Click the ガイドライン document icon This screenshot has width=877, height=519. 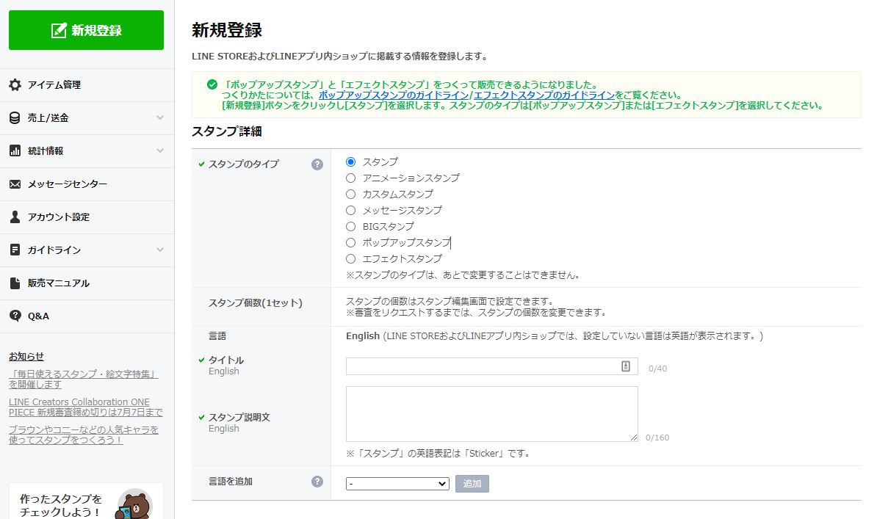(15, 250)
